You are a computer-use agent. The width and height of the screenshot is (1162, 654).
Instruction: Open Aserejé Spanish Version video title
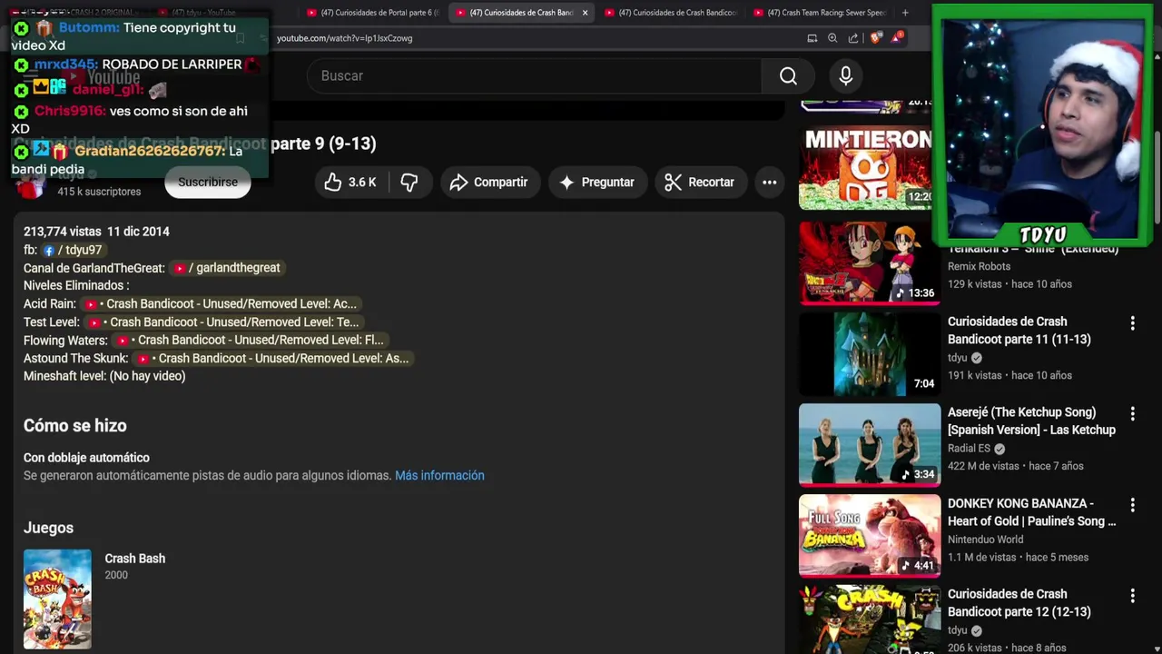pyautogui.click(x=1031, y=421)
